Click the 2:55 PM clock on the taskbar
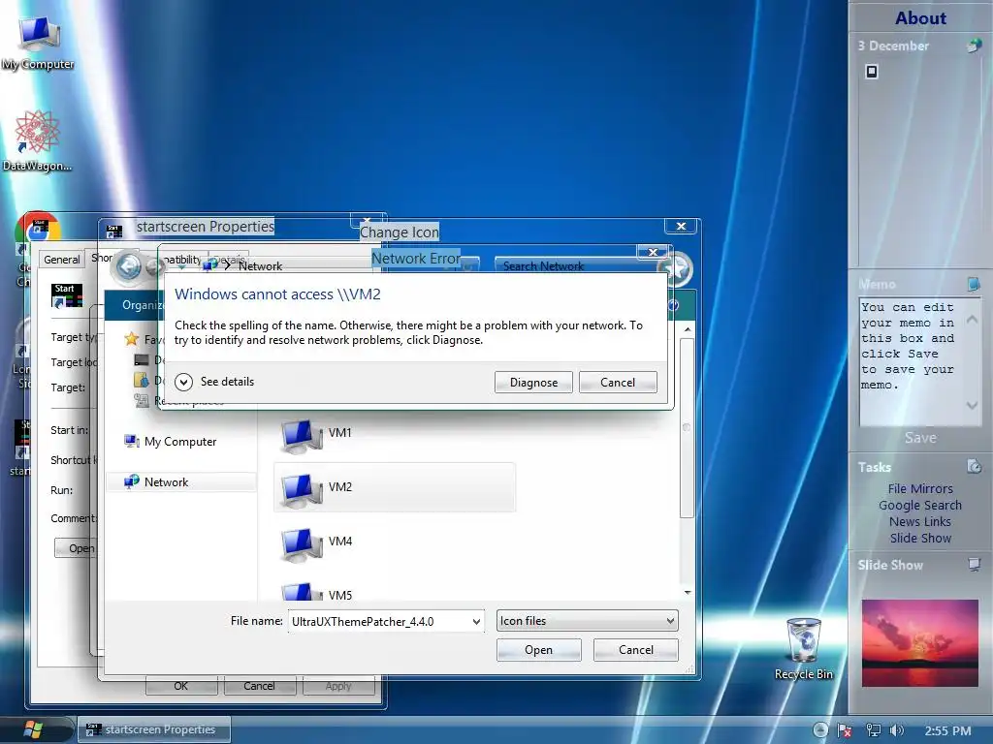Viewport: 993px width, 744px height. pyautogui.click(x=947, y=730)
